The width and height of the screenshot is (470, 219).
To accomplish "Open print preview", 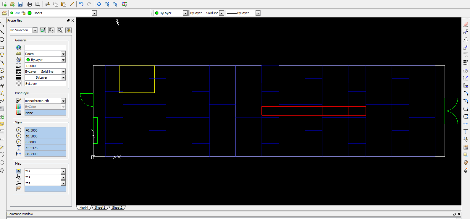I will [38, 4].
